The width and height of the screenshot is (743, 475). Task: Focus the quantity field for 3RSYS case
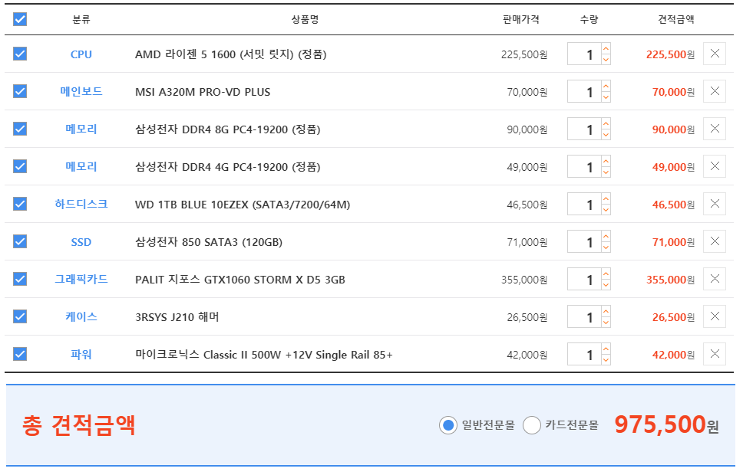pyautogui.click(x=585, y=317)
